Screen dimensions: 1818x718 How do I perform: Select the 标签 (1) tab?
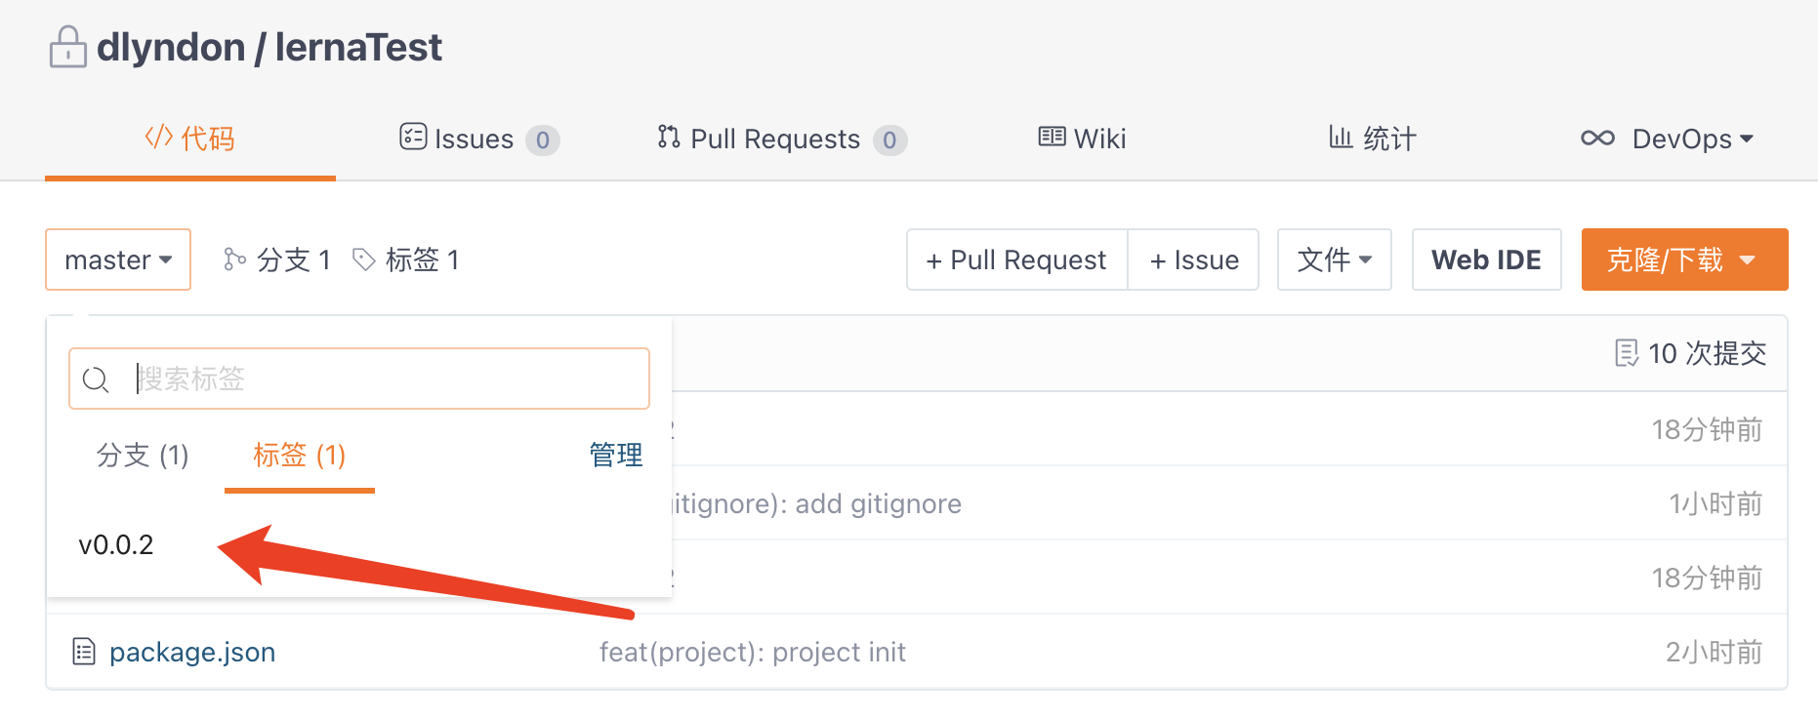(299, 455)
